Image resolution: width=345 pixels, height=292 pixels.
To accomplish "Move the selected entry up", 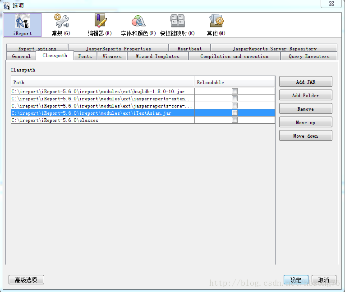I will [306, 122].
